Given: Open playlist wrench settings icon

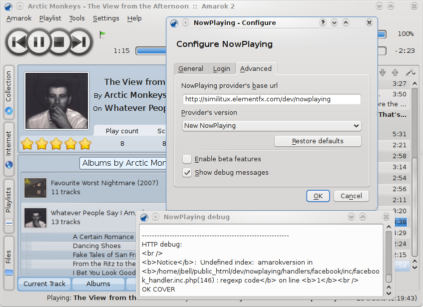Looking at the screenshot, I should 411,72.
